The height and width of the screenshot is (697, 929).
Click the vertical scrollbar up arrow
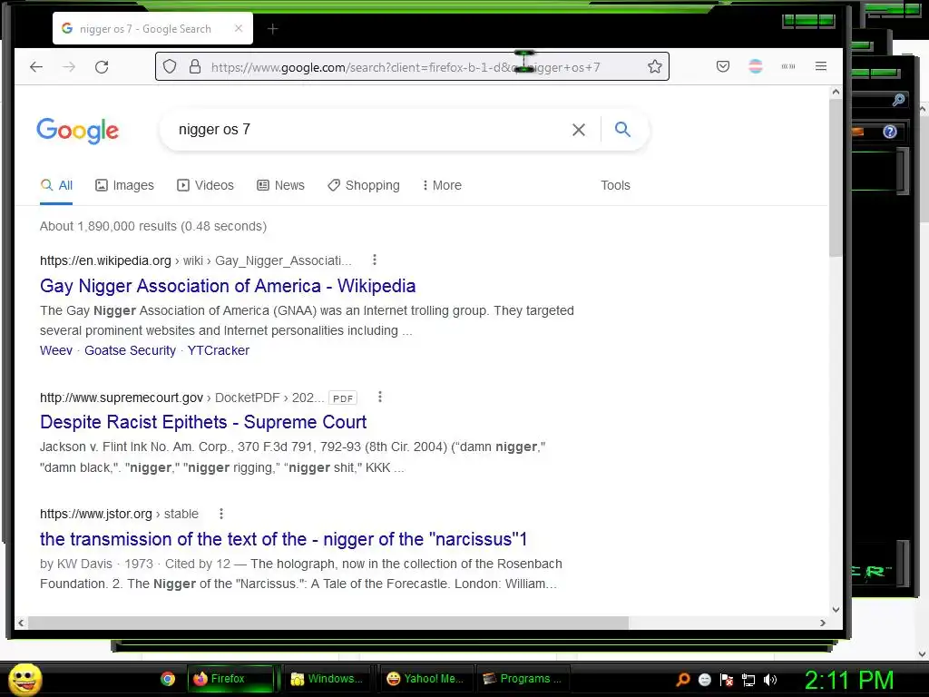pyautogui.click(x=836, y=92)
